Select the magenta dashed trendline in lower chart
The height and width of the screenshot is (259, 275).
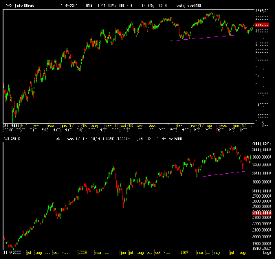tap(223, 174)
